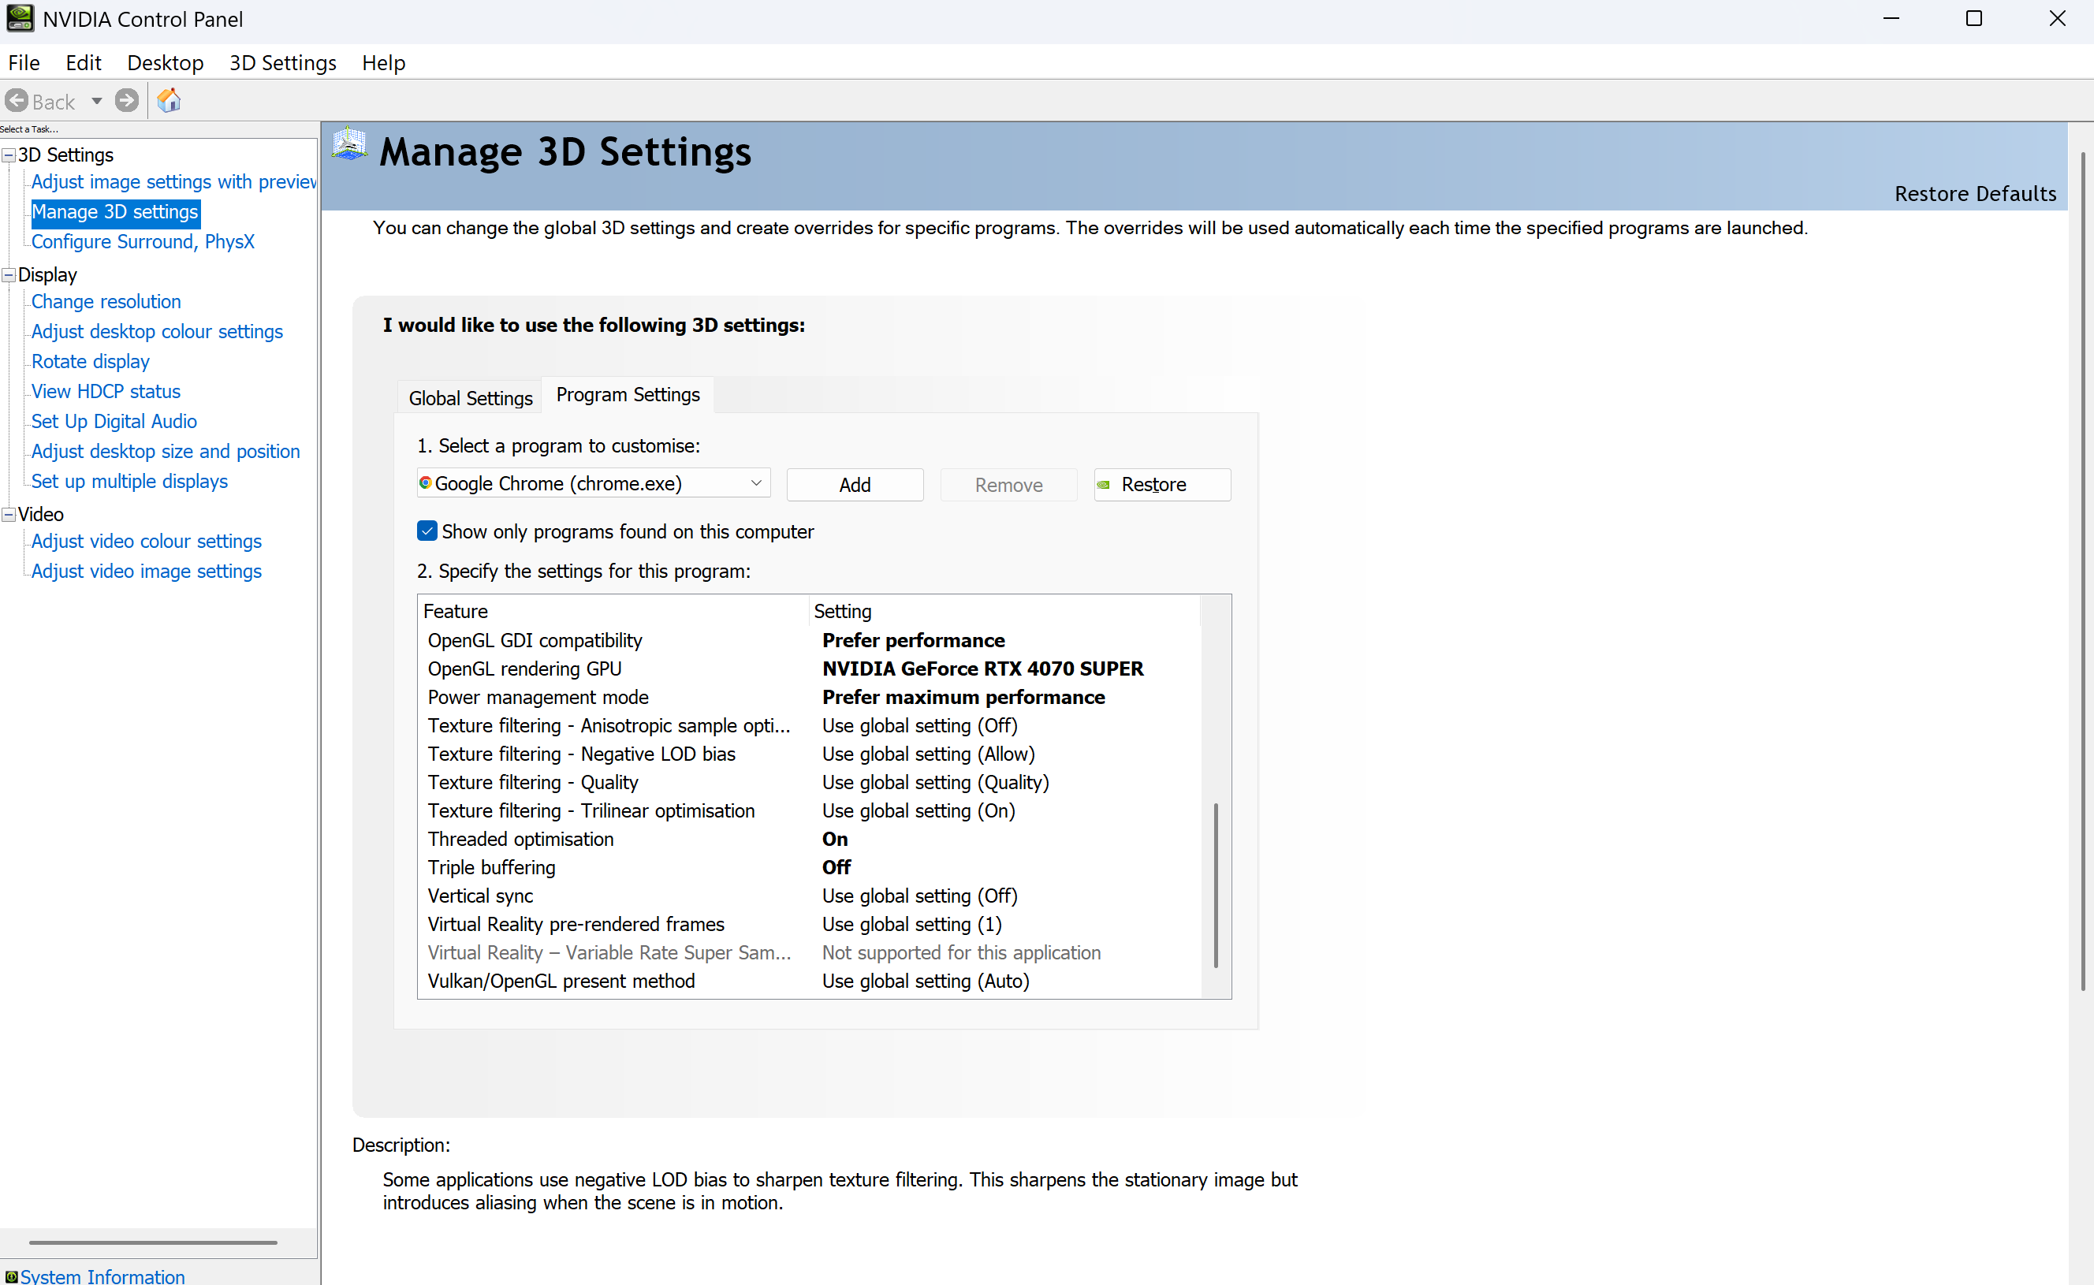This screenshot has width=2094, height=1285.
Task: Collapse the 3D Settings tree node
Action: [9, 155]
